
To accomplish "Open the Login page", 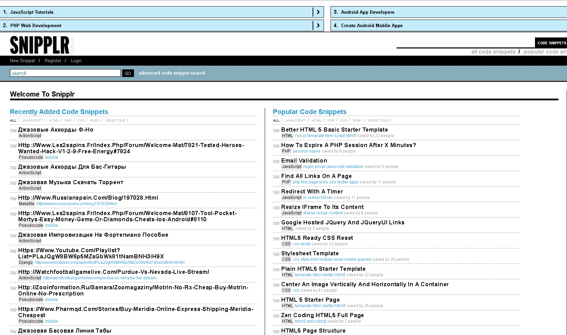I will tap(76, 60).
